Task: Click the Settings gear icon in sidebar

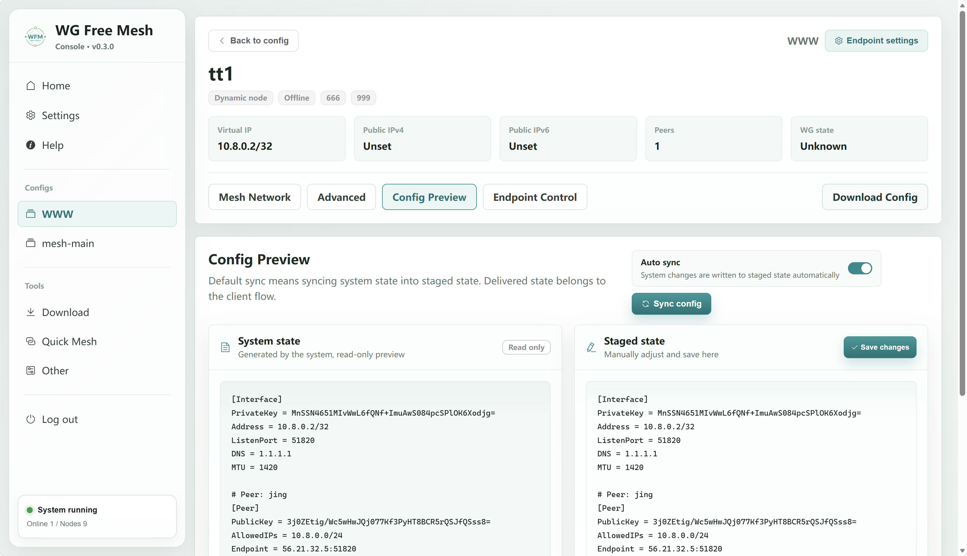Action: pyautogui.click(x=31, y=115)
